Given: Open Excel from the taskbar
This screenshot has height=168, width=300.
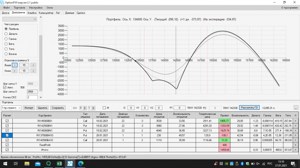Looking at the screenshot, I should [59, 164].
